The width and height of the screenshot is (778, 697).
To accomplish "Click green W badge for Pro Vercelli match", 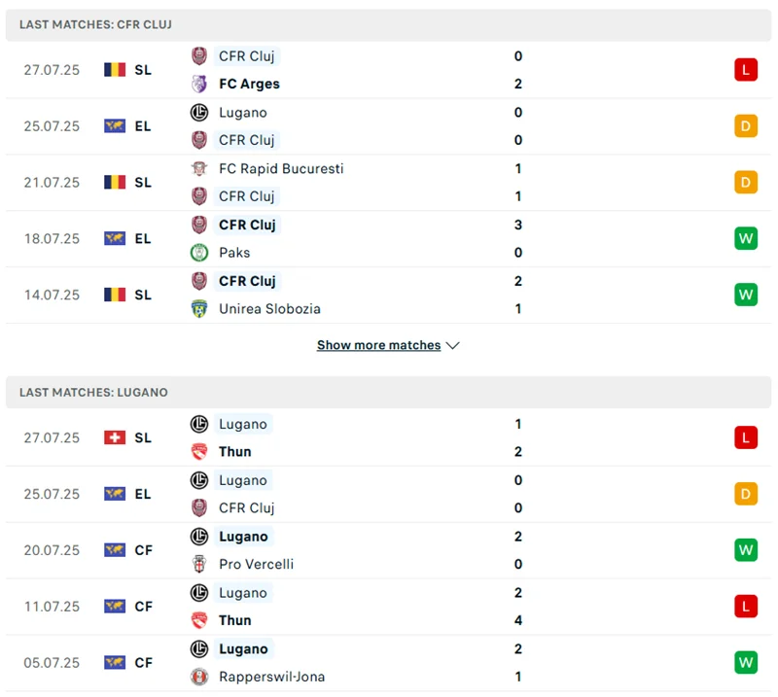I will (746, 550).
